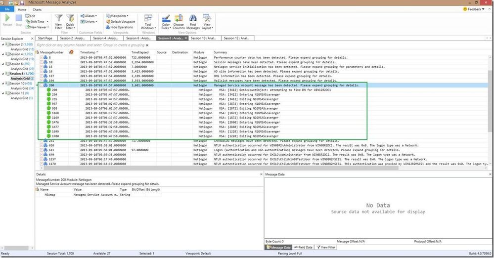Viewport: 494px width, 258px height.
Task: Click the Session Explorer horizontal scrollbar
Action: click(x=16, y=248)
